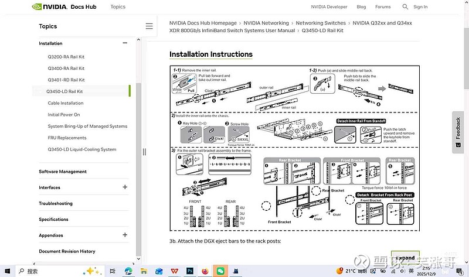
Task: Open the volume control in the system tray
Action: pyautogui.click(x=403, y=271)
